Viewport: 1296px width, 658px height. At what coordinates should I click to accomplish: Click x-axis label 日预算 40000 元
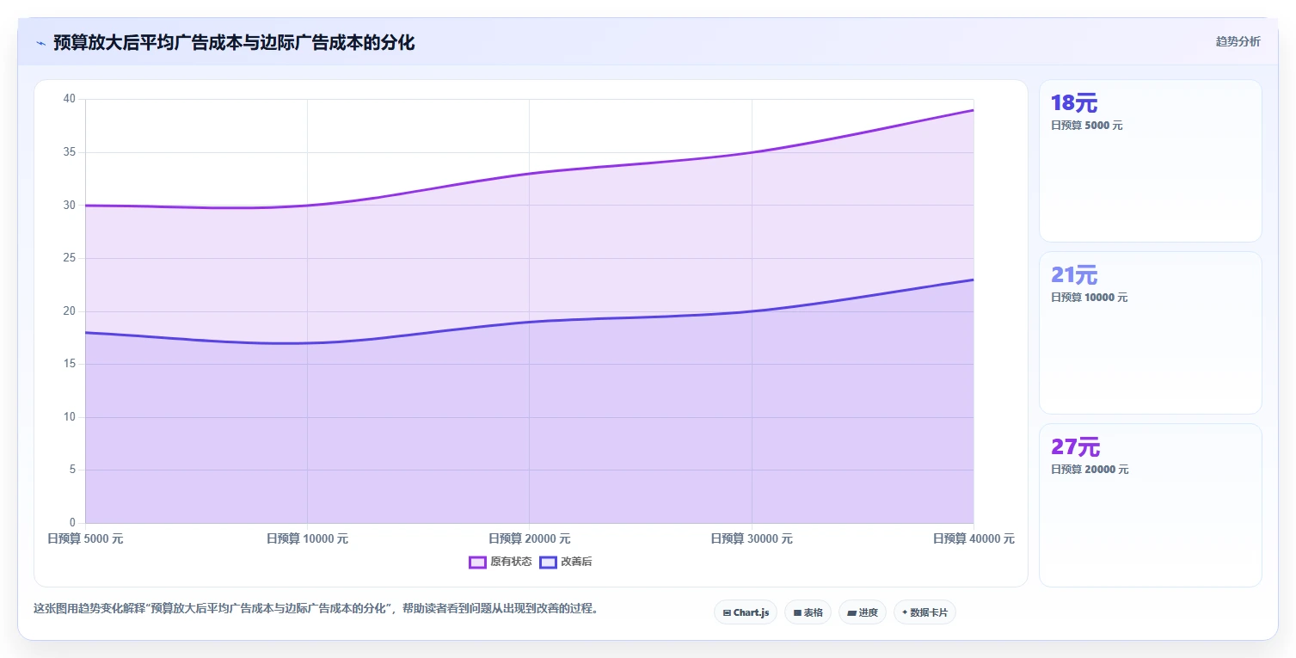coord(974,539)
